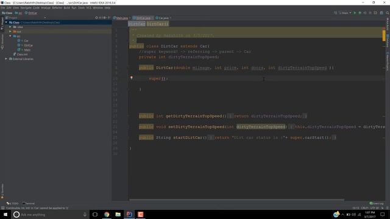Expand the out folder
The height and width of the screenshot is (219, 390).
pos(10,32)
